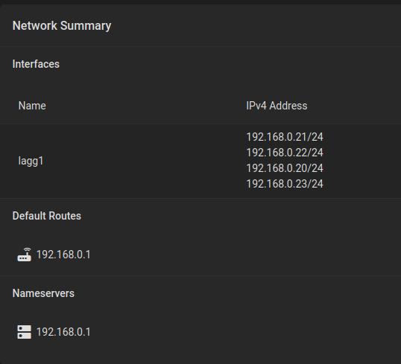Click the word Routes in section heading
The image size is (401, 364).
tap(65, 216)
